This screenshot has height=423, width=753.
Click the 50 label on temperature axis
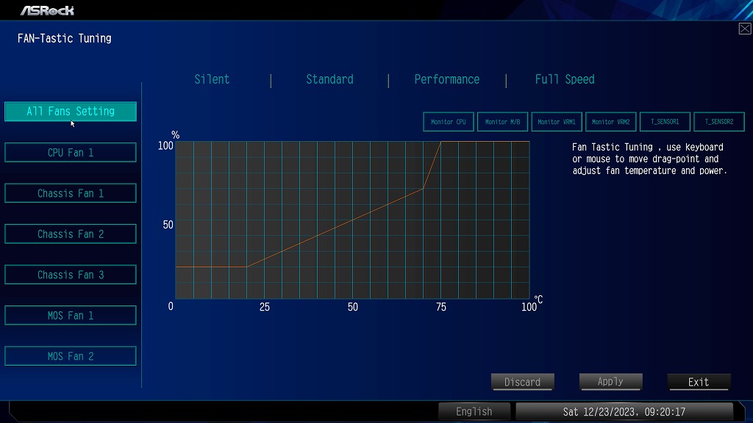coord(353,307)
